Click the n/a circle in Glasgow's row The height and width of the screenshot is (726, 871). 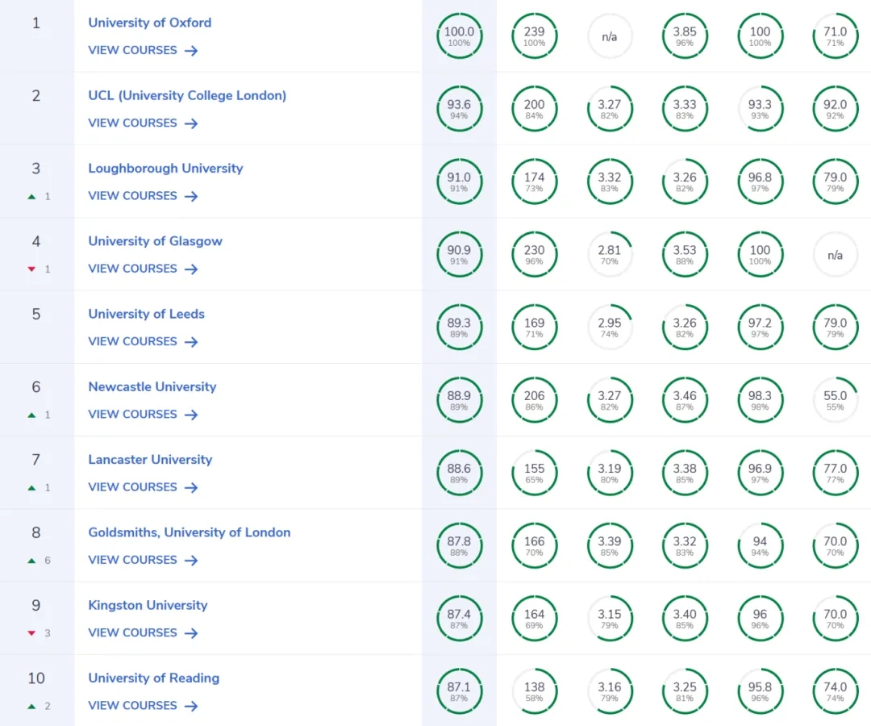click(x=835, y=255)
